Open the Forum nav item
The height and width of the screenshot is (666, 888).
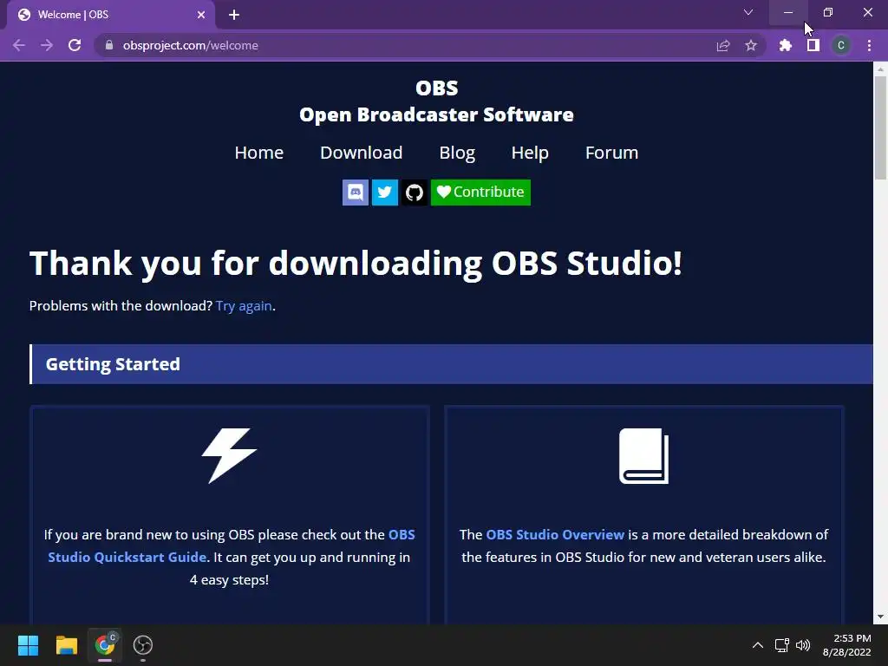[611, 153]
